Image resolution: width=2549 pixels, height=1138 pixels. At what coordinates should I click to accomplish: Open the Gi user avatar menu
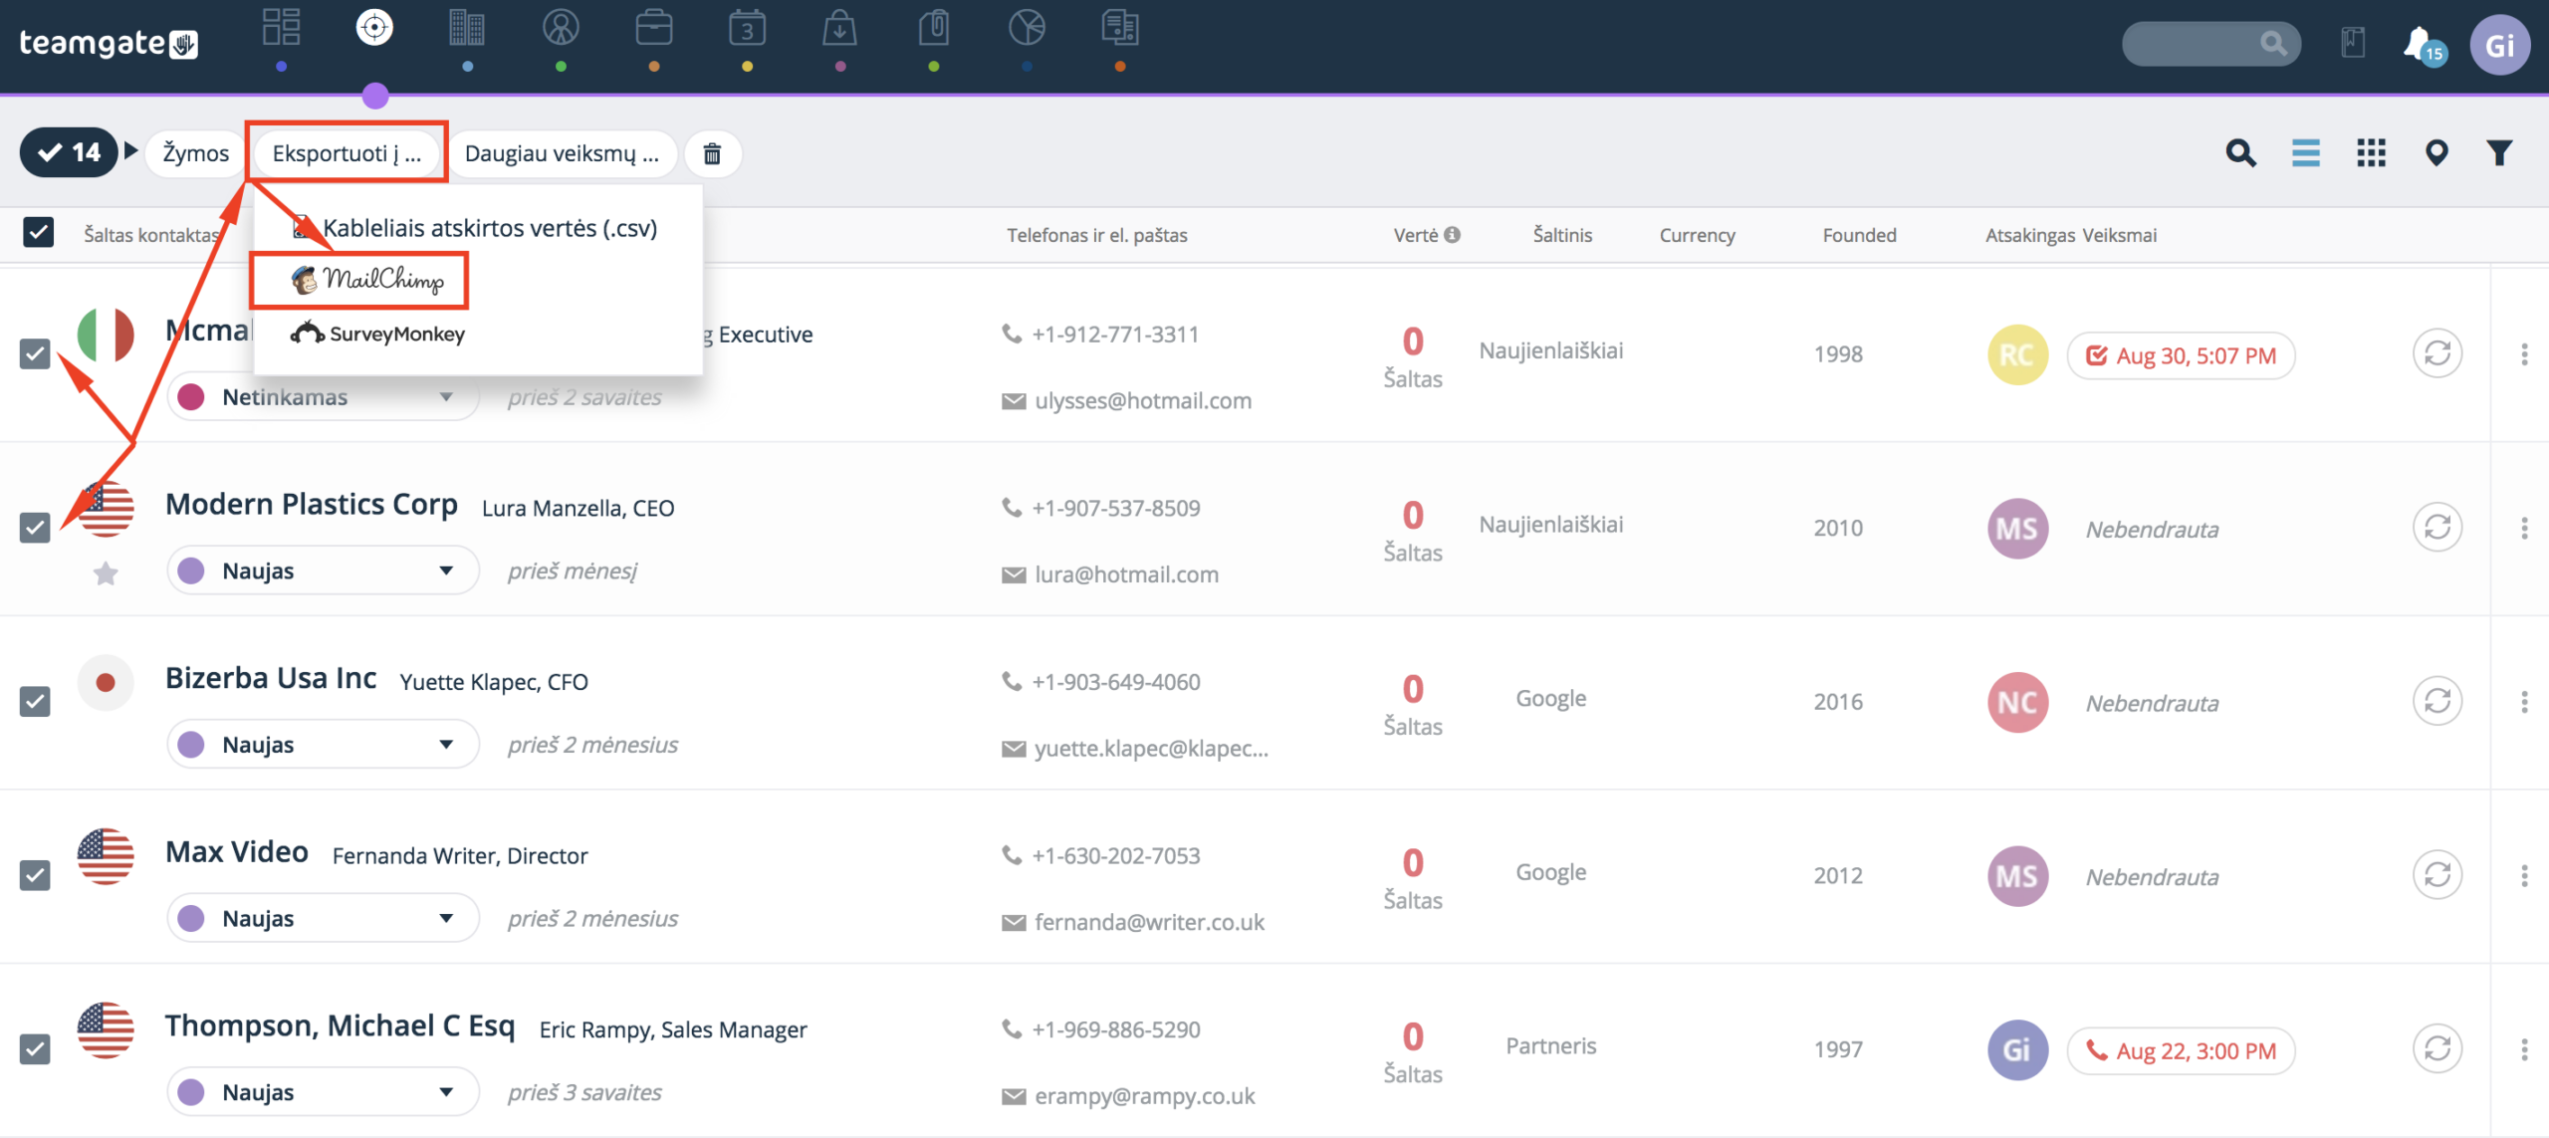[2499, 45]
